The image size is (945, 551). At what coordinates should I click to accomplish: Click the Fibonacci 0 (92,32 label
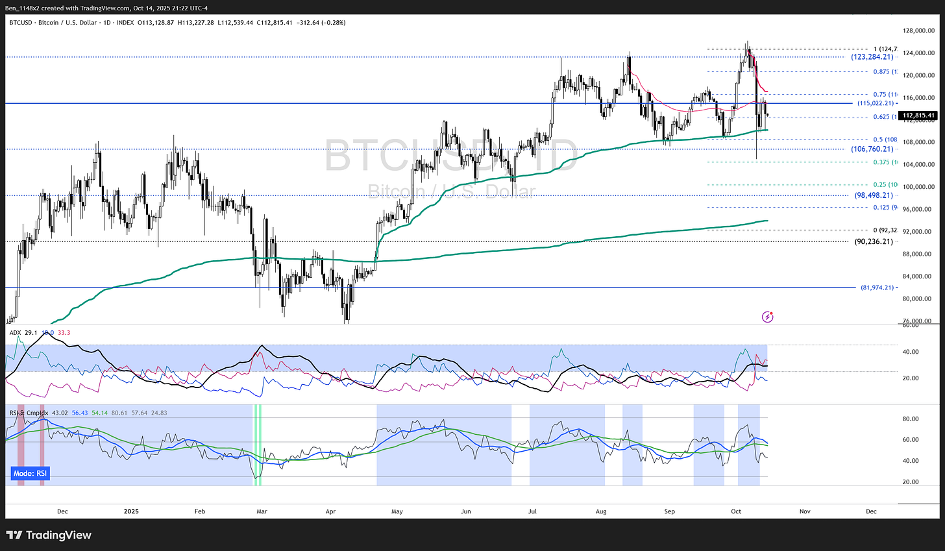coord(886,230)
